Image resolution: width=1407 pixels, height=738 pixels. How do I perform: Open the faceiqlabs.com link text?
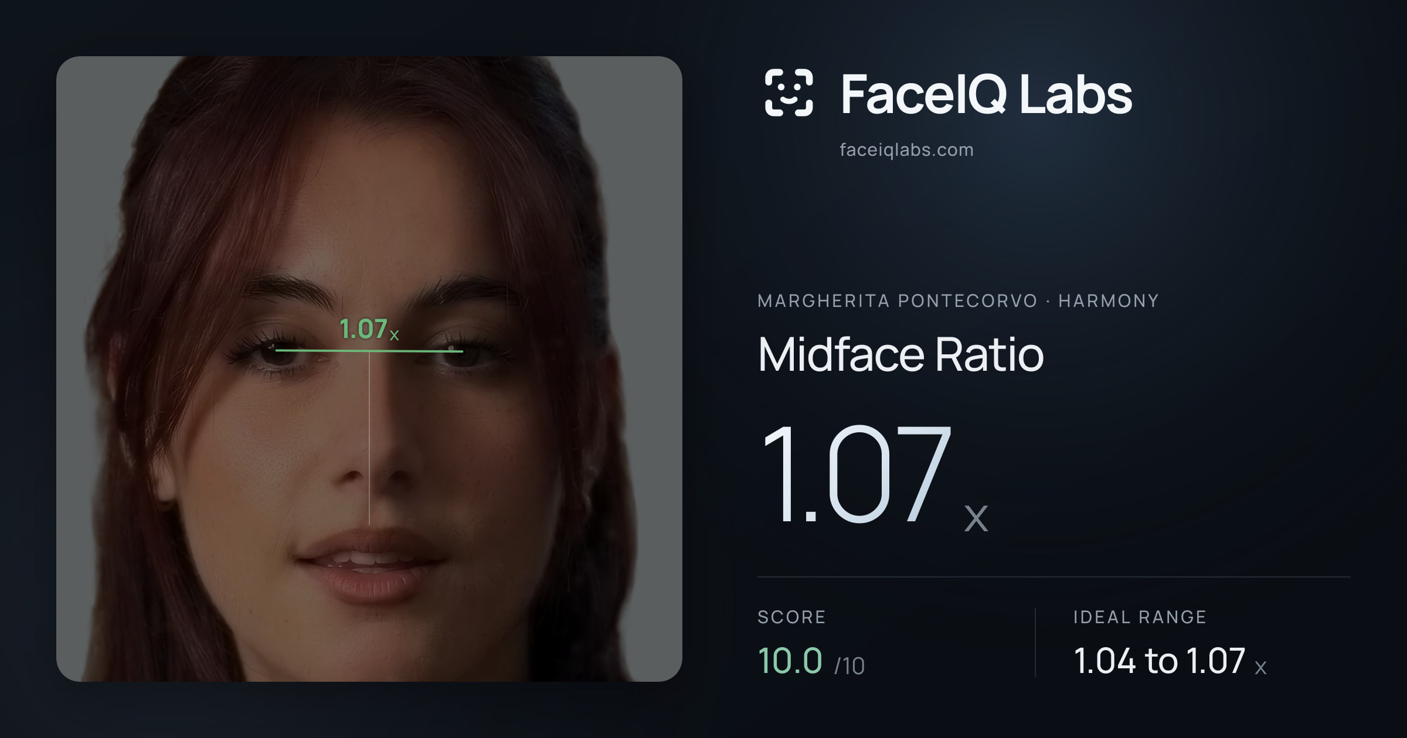coord(906,150)
